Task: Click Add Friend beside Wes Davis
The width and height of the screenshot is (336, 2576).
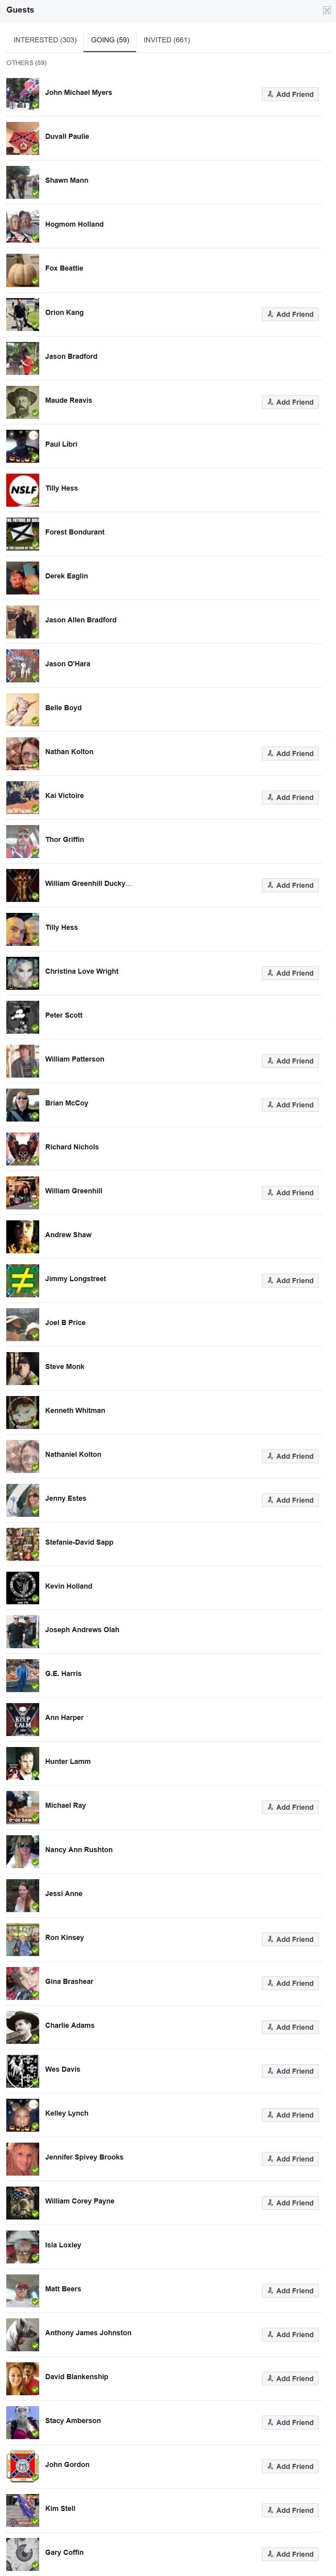Action: 290,2071
